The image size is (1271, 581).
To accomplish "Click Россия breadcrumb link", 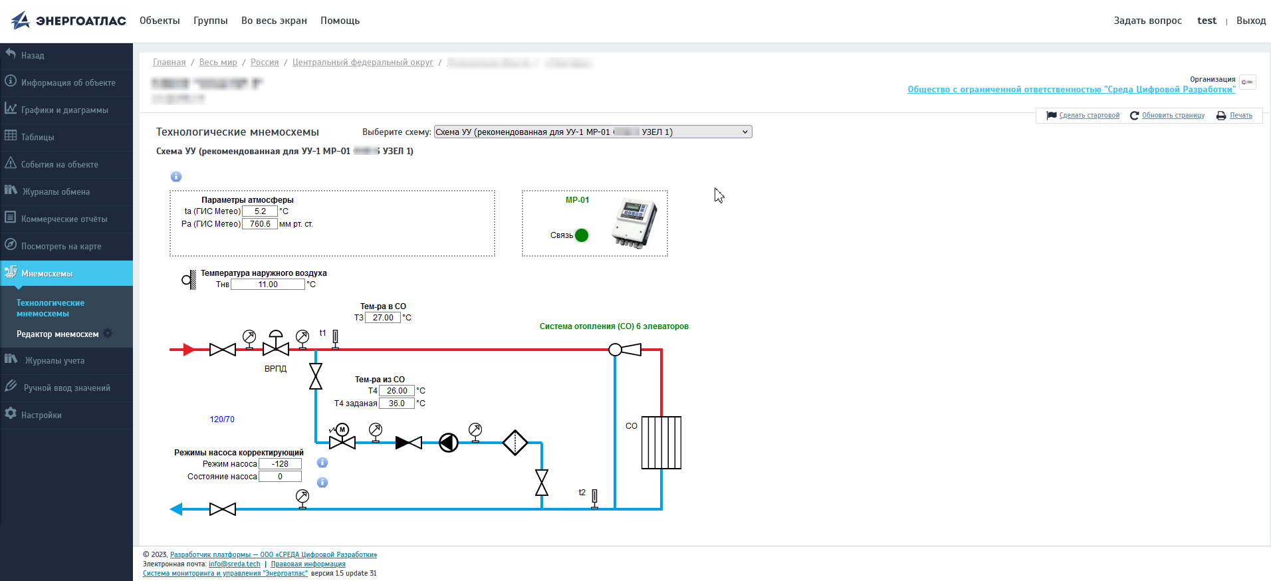I will tap(265, 62).
